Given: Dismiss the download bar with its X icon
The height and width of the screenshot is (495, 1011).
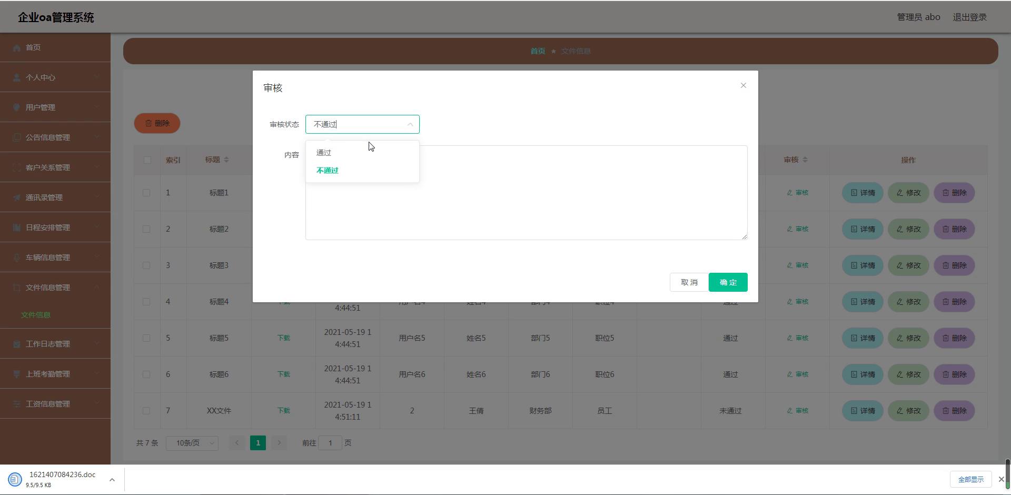Looking at the screenshot, I should point(1001,479).
